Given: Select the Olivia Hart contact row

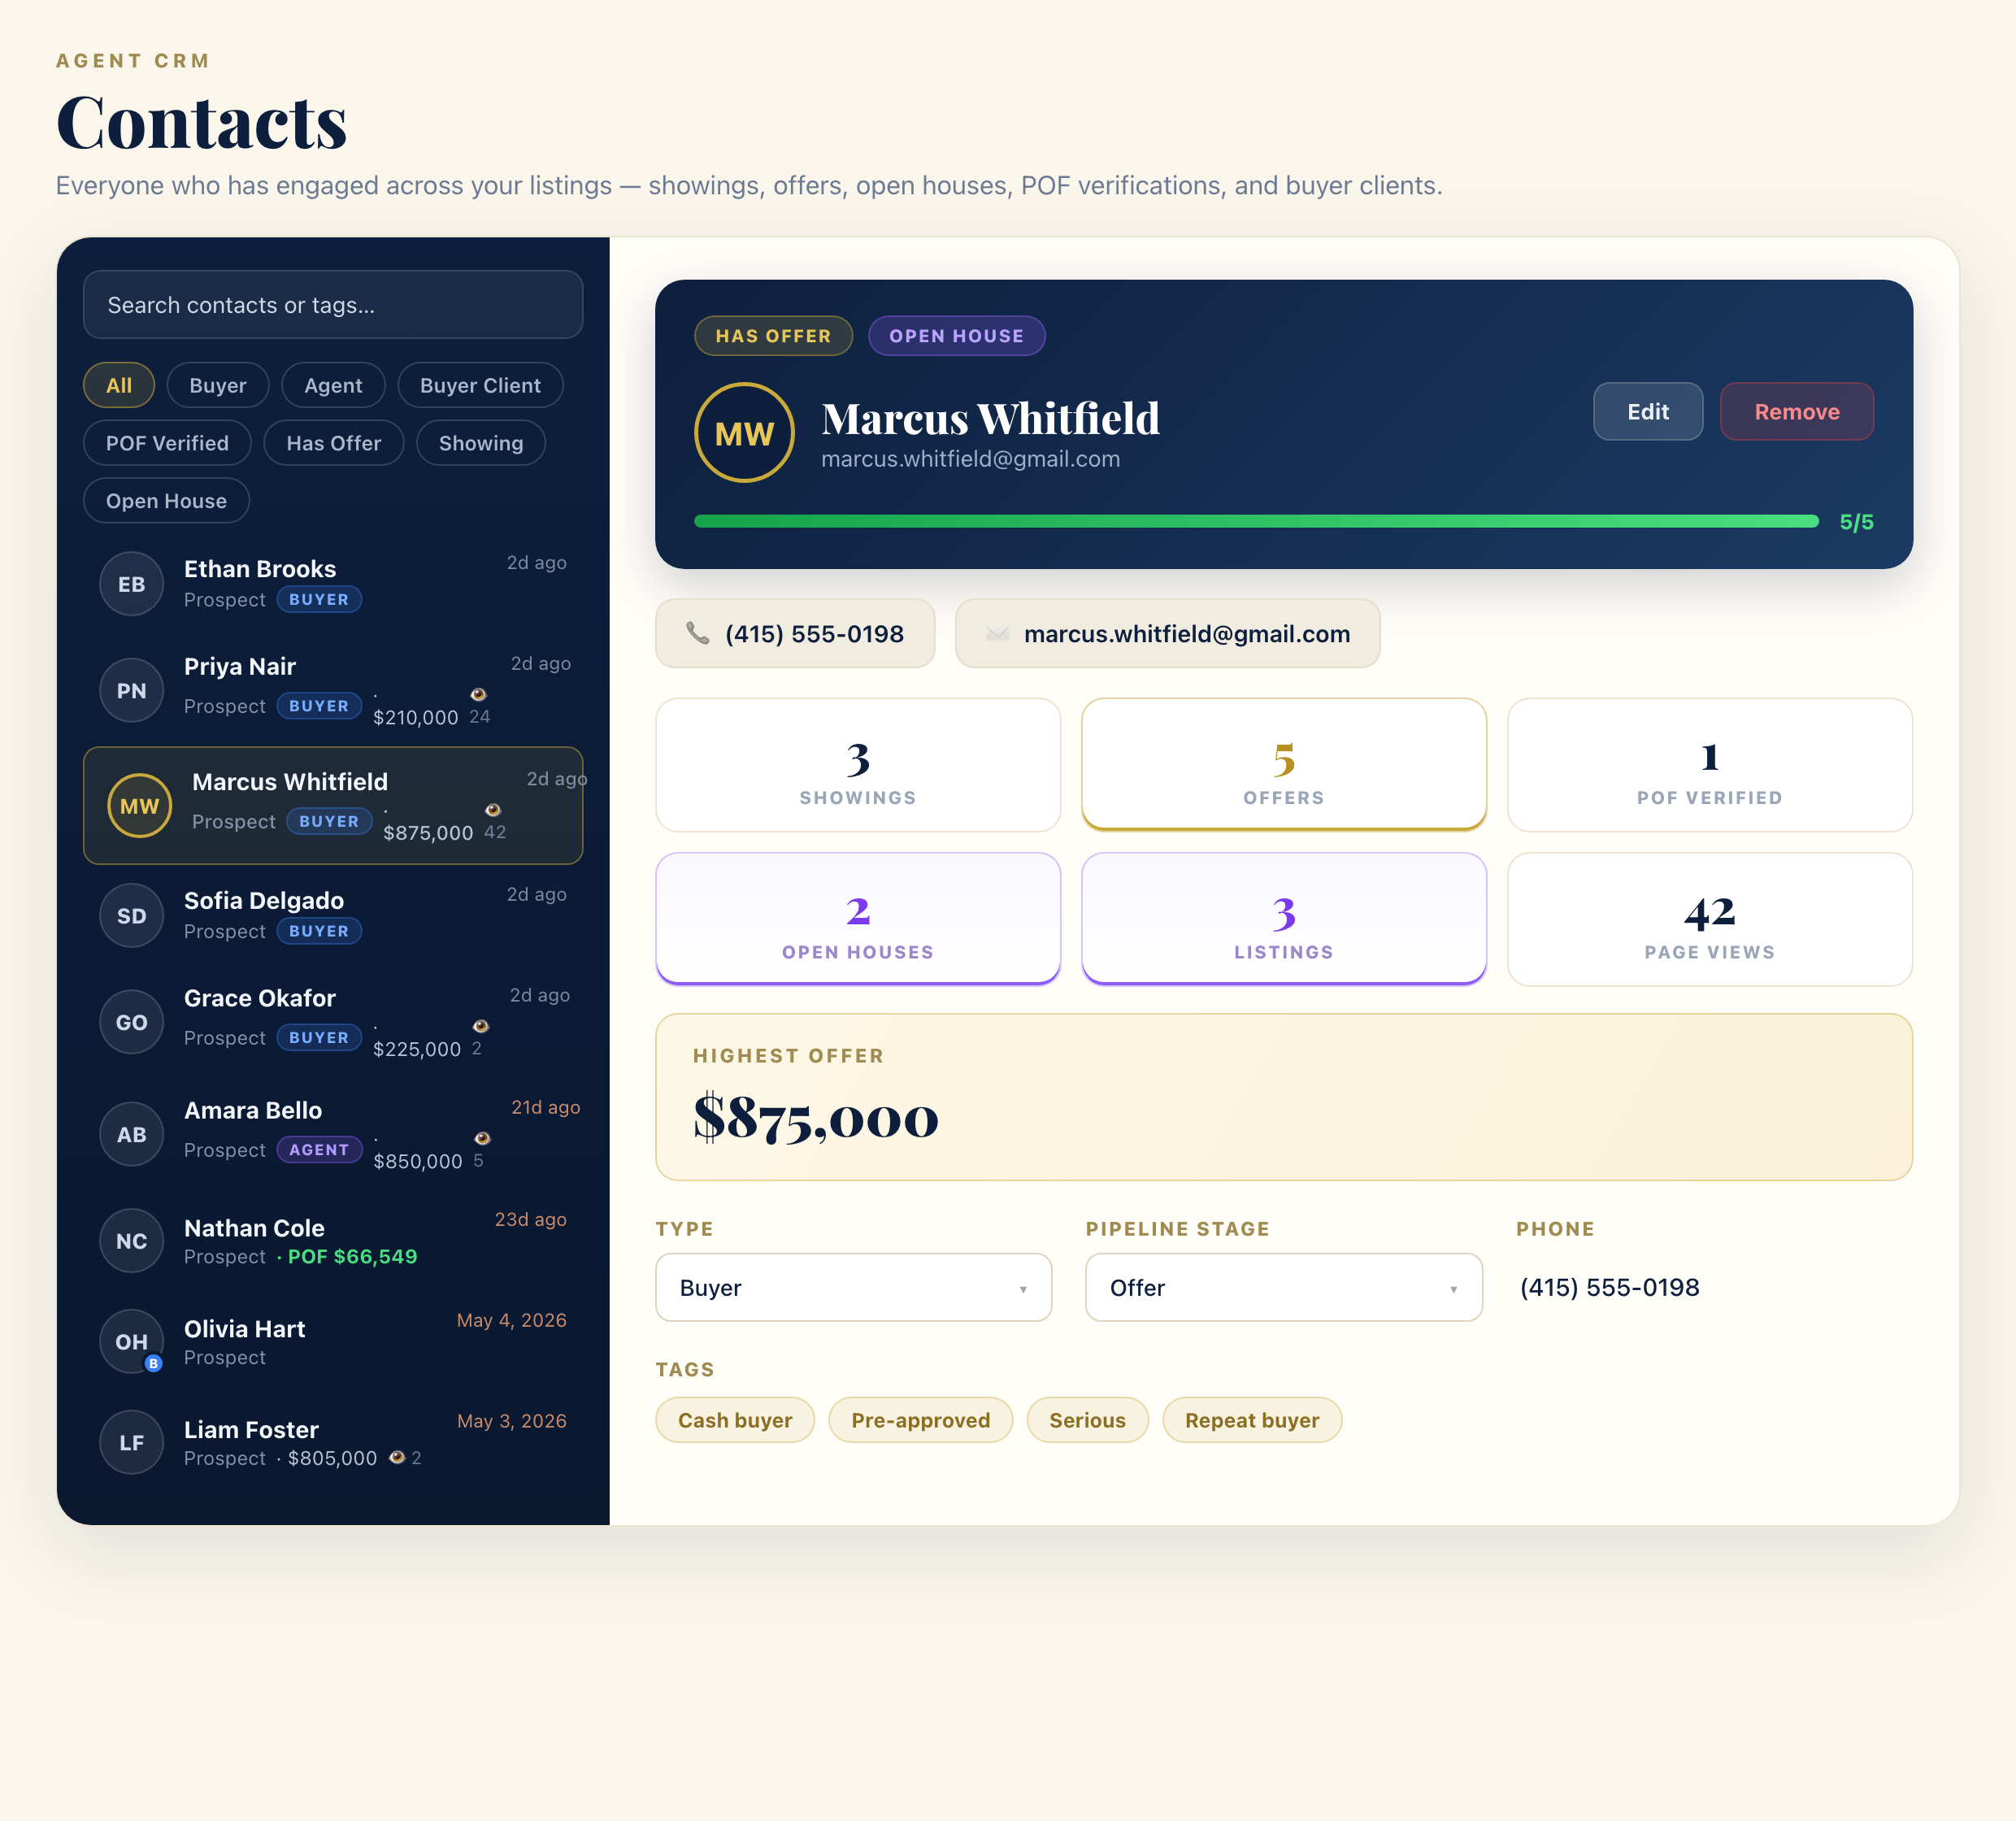Looking at the screenshot, I should [333, 1341].
